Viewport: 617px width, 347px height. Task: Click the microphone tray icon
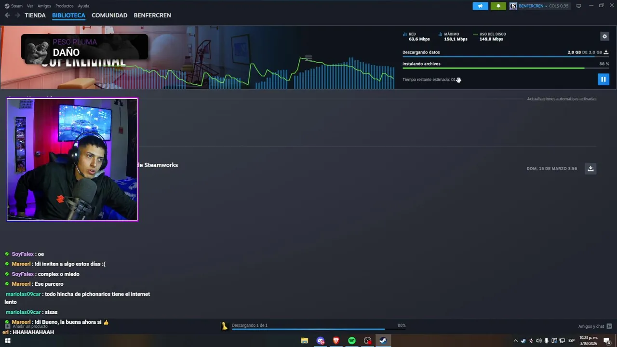[x=546, y=341]
